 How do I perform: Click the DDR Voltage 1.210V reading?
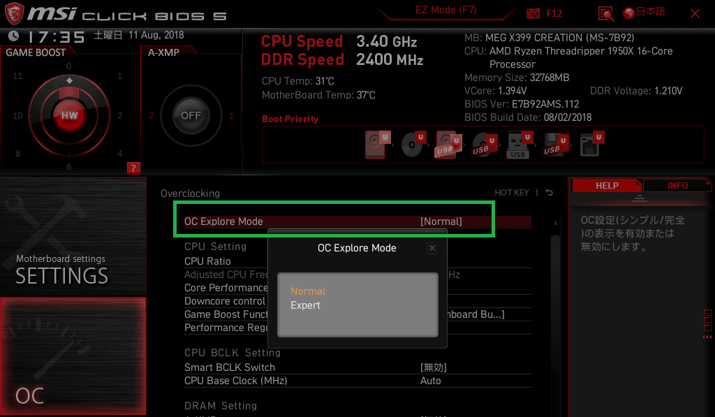click(636, 91)
